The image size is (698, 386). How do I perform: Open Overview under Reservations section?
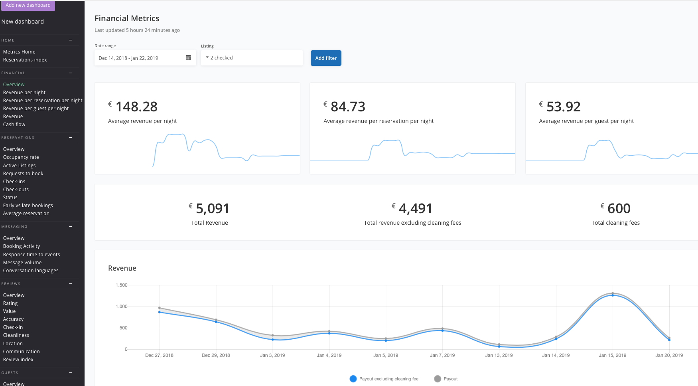14,149
